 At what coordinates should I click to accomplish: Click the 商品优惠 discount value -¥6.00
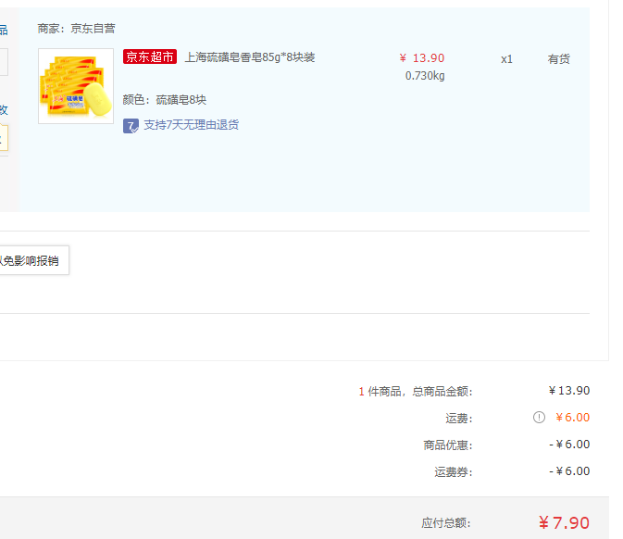[569, 444]
